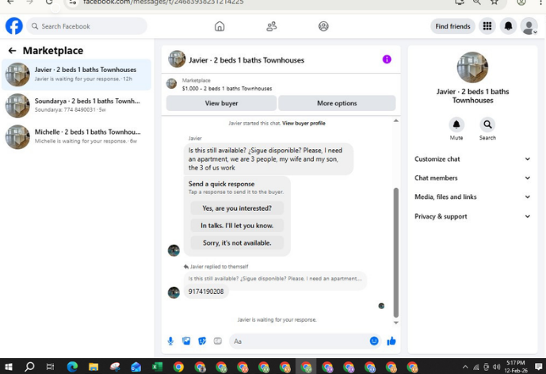Open File Explorer from taskbar
Image resolution: width=546 pixels, height=374 pixels.
coord(94,367)
